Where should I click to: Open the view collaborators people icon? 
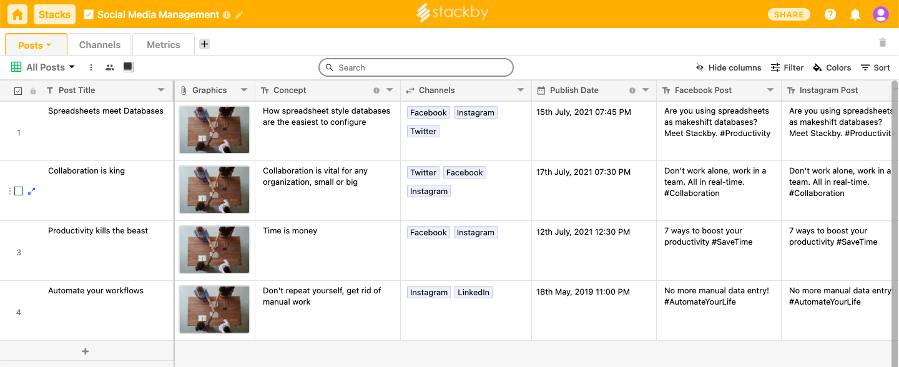pyautogui.click(x=110, y=67)
